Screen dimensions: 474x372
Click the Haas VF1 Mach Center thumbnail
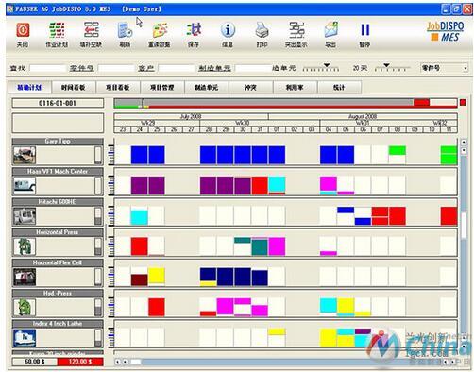coord(25,186)
